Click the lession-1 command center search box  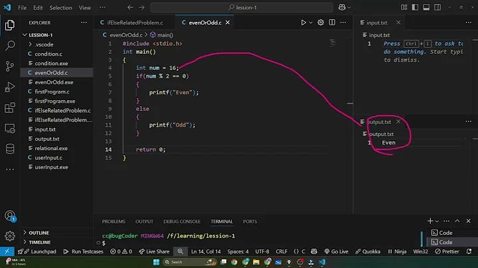[242, 7]
